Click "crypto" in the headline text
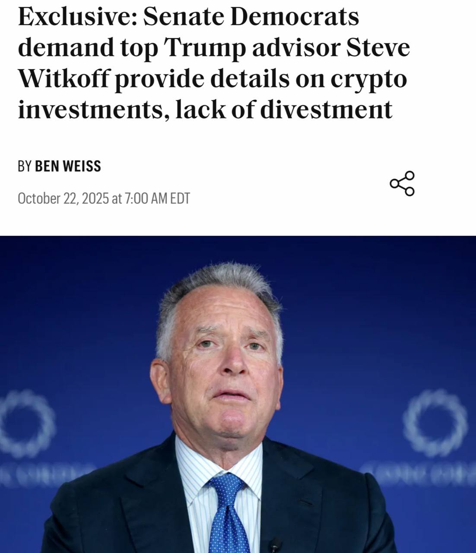 (368, 79)
